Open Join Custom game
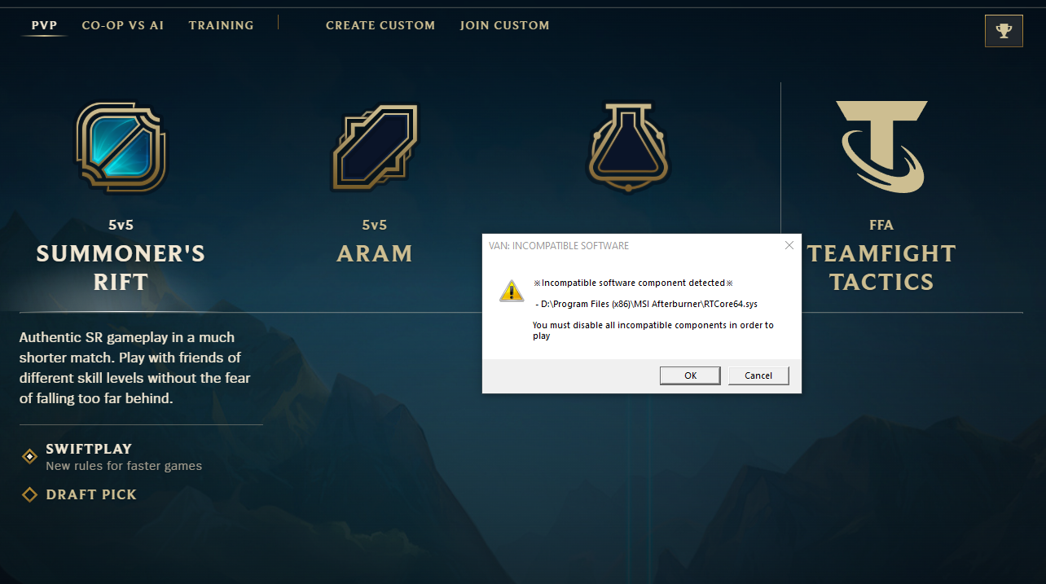Screen dimensions: 1046x584 [505, 25]
